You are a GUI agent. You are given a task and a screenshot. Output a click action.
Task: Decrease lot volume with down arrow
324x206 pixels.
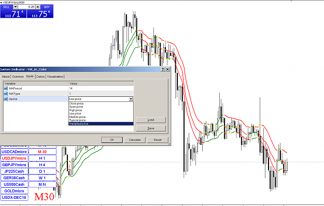(16, 7)
